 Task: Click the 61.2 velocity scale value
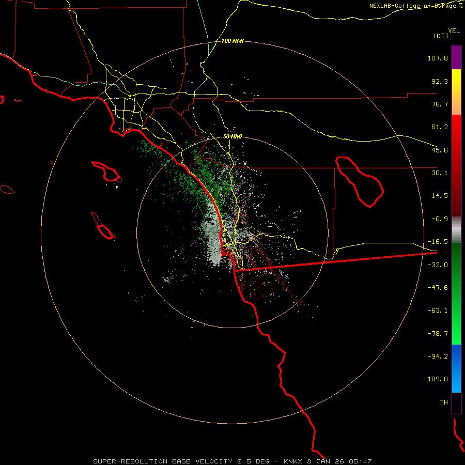[440, 127]
